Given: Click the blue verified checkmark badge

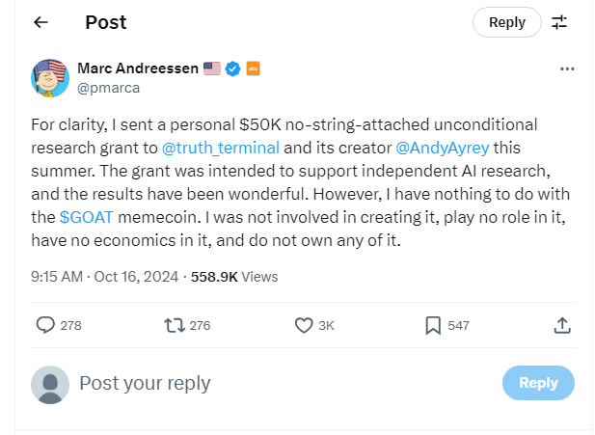Looking at the screenshot, I should coord(232,69).
